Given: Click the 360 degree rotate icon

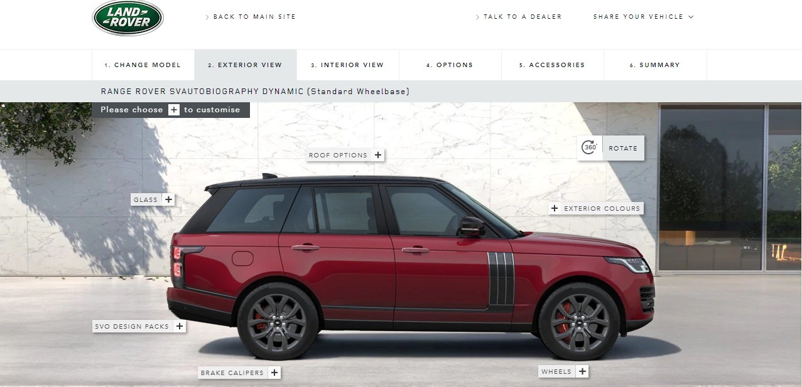Looking at the screenshot, I should coord(589,148).
